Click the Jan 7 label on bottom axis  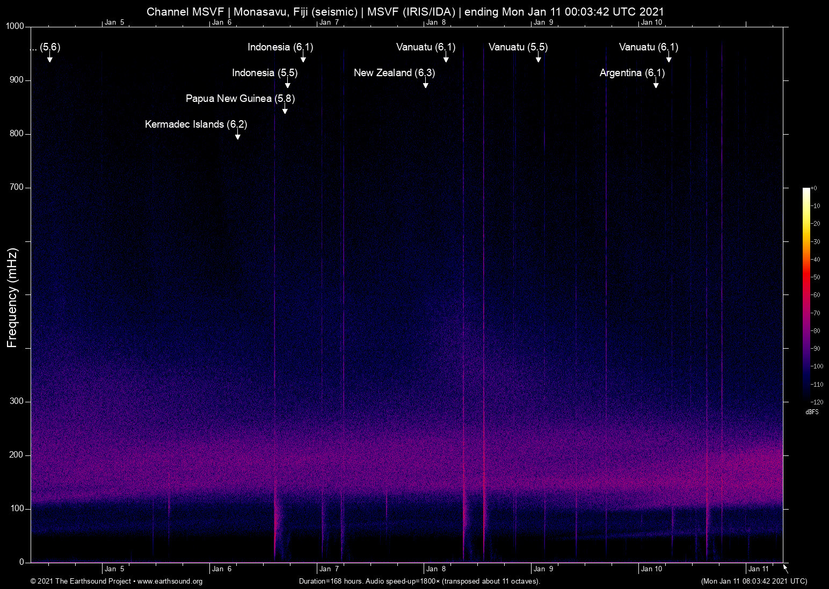[329, 569]
